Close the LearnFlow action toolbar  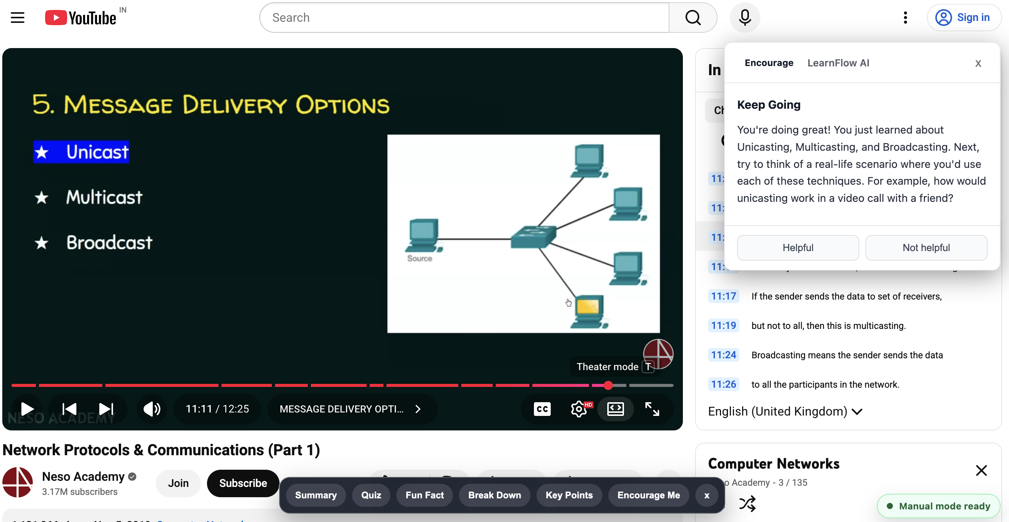coord(707,495)
